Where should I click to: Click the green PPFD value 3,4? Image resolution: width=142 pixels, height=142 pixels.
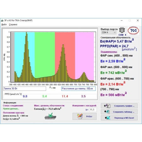[x=44, y=96]
